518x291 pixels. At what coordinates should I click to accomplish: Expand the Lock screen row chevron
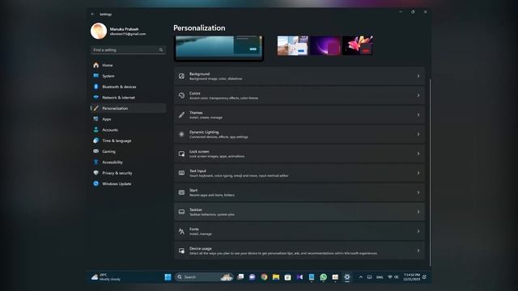(418, 154)
